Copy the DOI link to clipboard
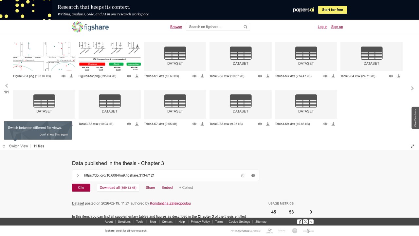Screen dimensions: 419x236 (243, 175)
